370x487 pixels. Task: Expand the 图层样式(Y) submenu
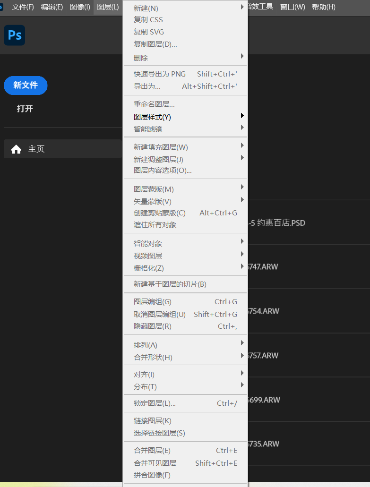point(185,117)
